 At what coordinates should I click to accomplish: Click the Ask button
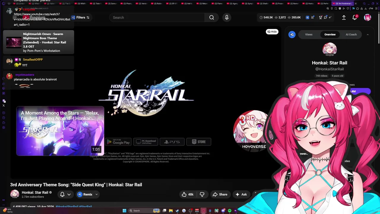pyautogui.click(x=241, y=194)
